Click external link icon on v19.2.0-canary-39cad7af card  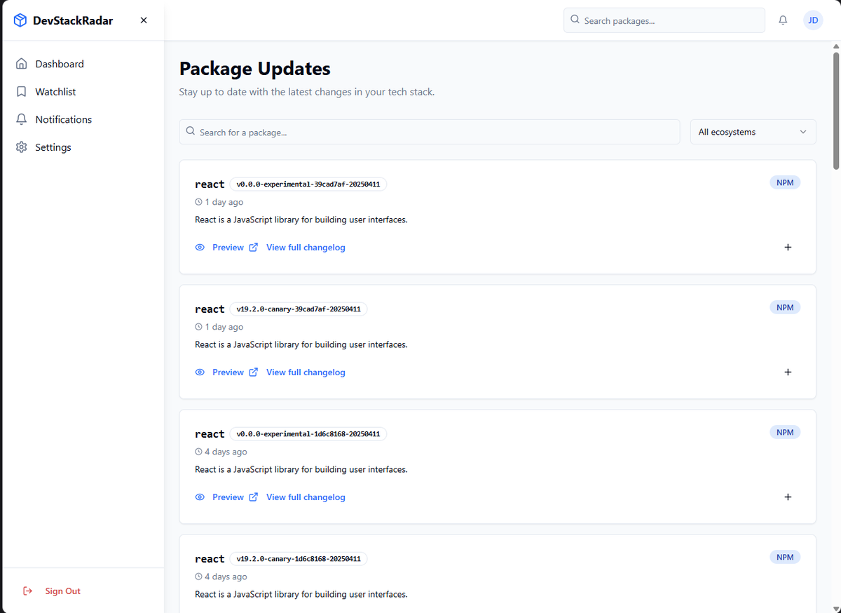point(254,372)
